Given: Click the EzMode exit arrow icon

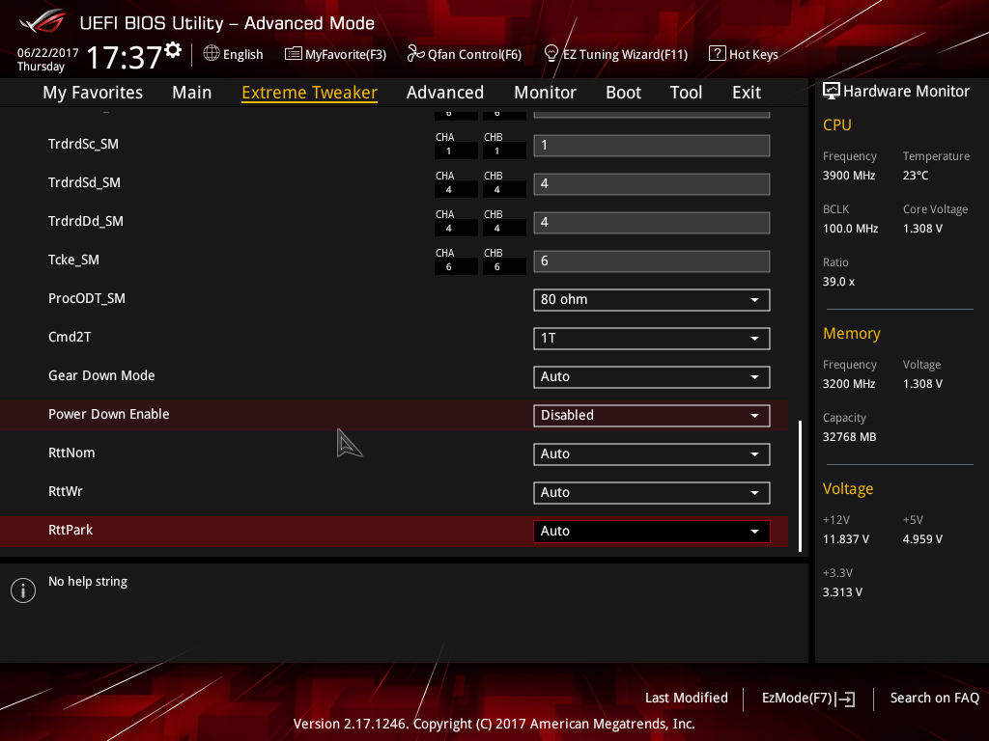Looking at the screenshot, I should click(x=846, y=699).
